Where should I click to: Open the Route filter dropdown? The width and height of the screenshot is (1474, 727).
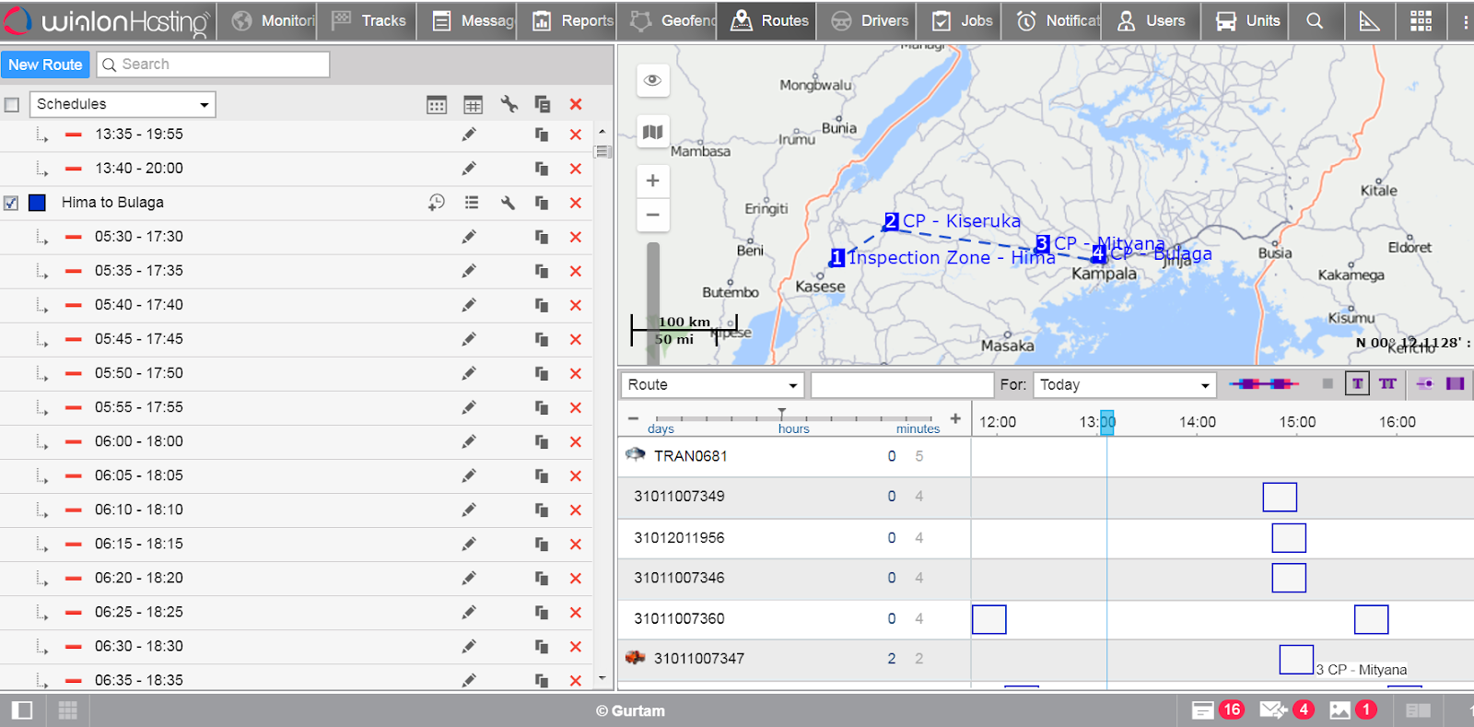click(x=712, y=385)
